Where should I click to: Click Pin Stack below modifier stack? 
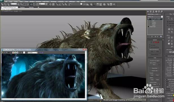point(149,37)
